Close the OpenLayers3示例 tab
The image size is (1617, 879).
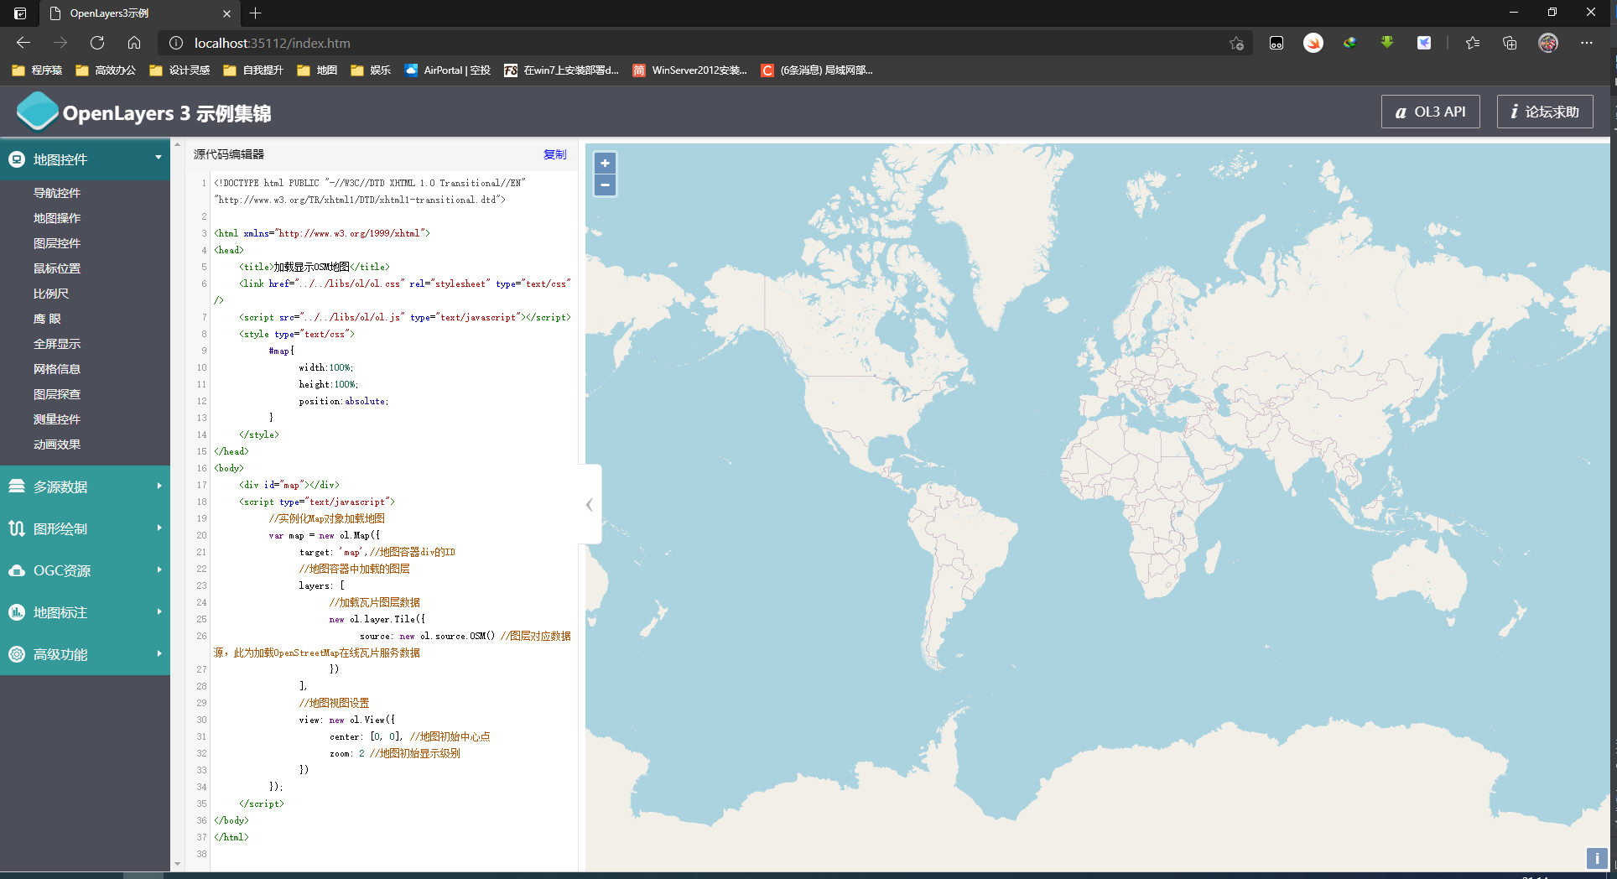coord(226,13)
